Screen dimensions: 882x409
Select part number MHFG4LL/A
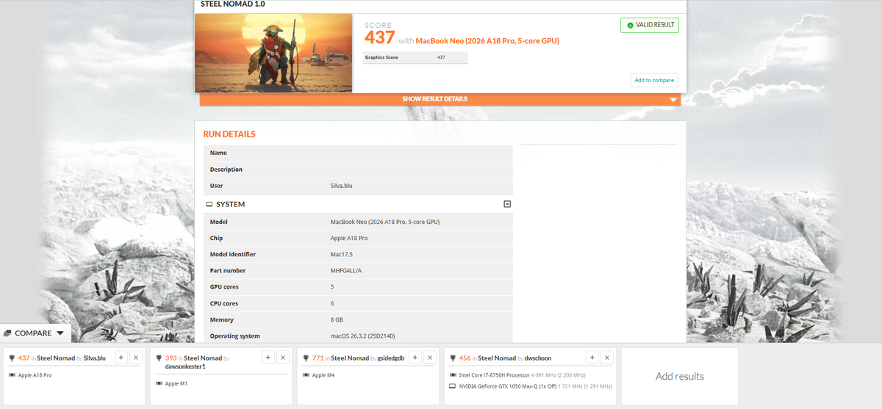point(346,270)
